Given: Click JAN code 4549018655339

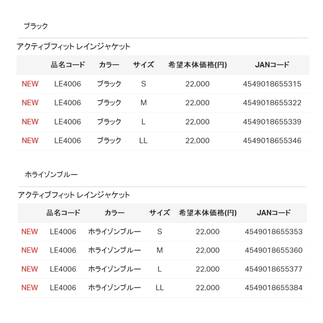Looking at the screenshot, I should [x=272, y=122].
